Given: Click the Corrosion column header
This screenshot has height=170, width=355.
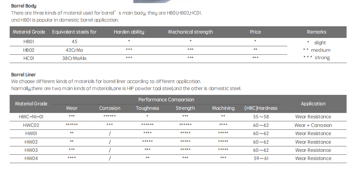Looking at the screenshot, I should click(x=110, y=108).
